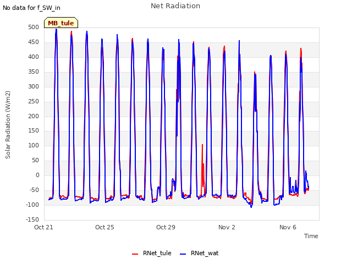Image resolution: width=352 pixels, height=264 pixels.
Task: Click the 100 y-axis tick label
Action: coord(34,145)
